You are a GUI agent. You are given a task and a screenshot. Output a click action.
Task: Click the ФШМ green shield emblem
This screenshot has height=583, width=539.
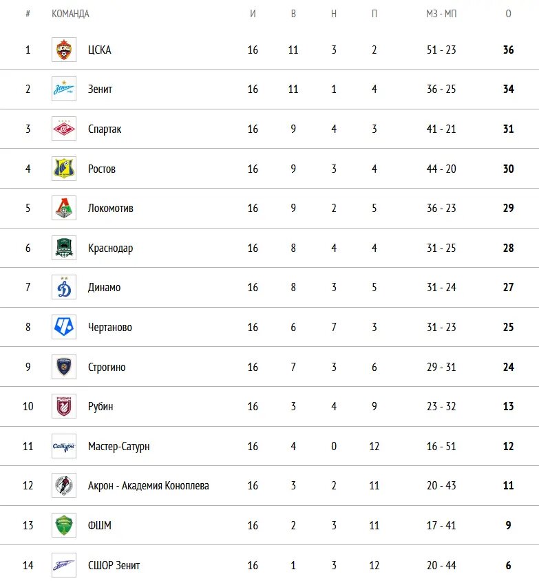(x=64, y=525)
